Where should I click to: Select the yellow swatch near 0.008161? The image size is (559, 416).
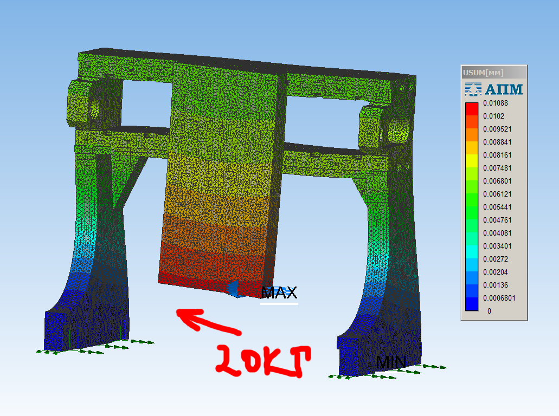472,161
